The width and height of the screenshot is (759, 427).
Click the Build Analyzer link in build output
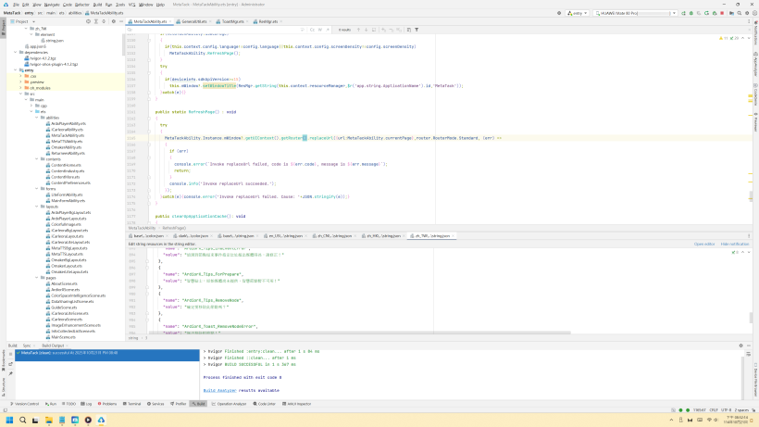[221, 390]
